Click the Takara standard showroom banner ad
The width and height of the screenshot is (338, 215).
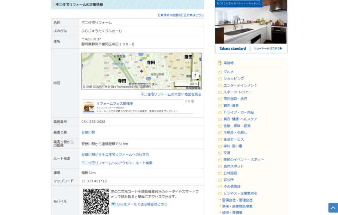tap(251, 26)
